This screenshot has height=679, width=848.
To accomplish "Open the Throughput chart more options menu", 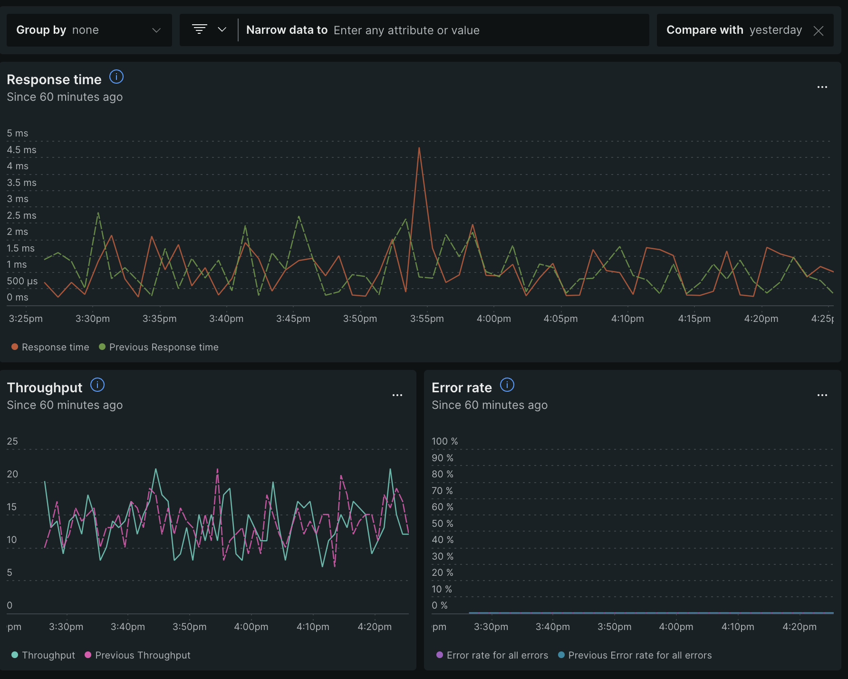I will [x=397, y=395].
